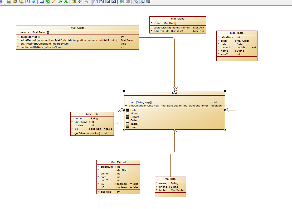Click the paint bucket fill color icon
292x209 pixels.
click(x=60, y=2)
